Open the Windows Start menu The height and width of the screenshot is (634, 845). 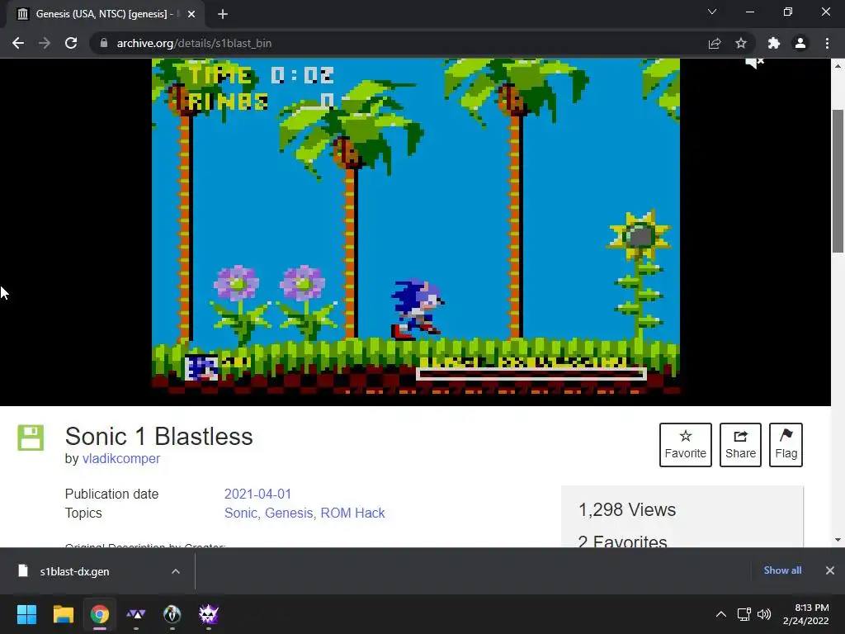[26, 614]
